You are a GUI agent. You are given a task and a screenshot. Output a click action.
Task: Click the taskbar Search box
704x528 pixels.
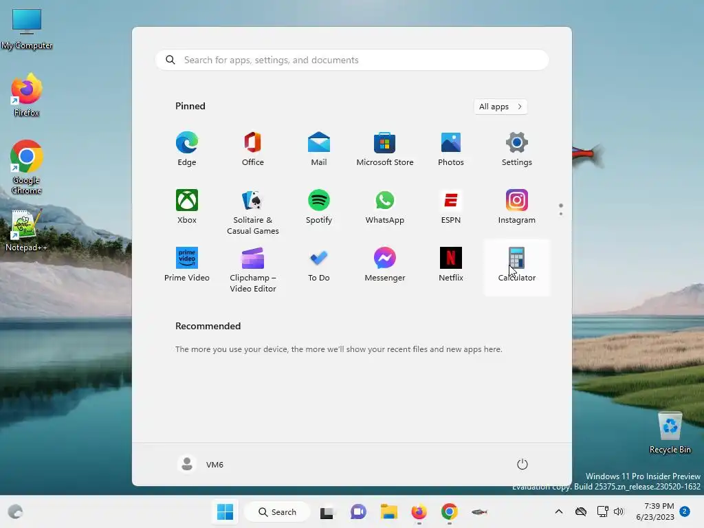(277, 511)
